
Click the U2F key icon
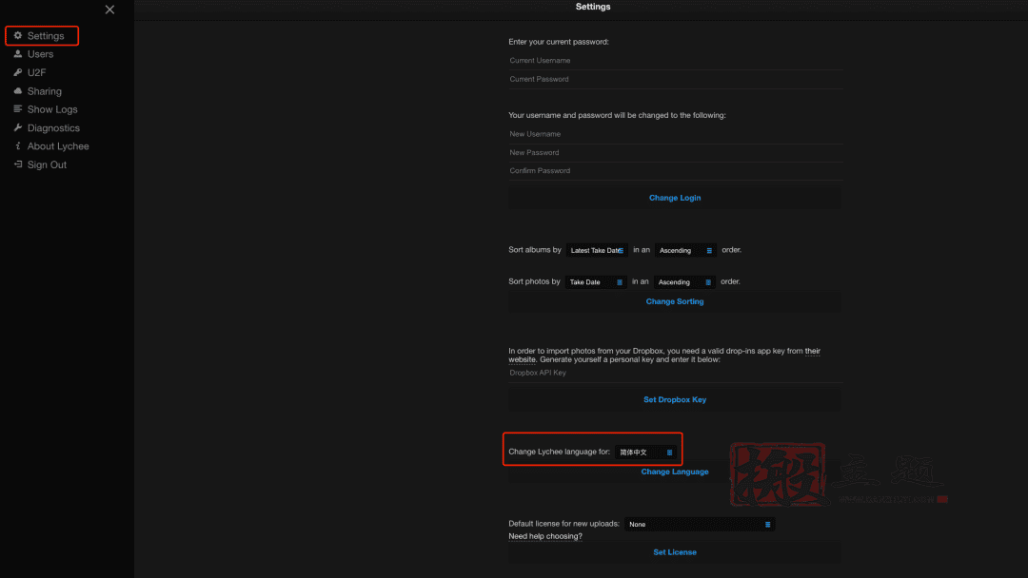(x=18, y=72)
